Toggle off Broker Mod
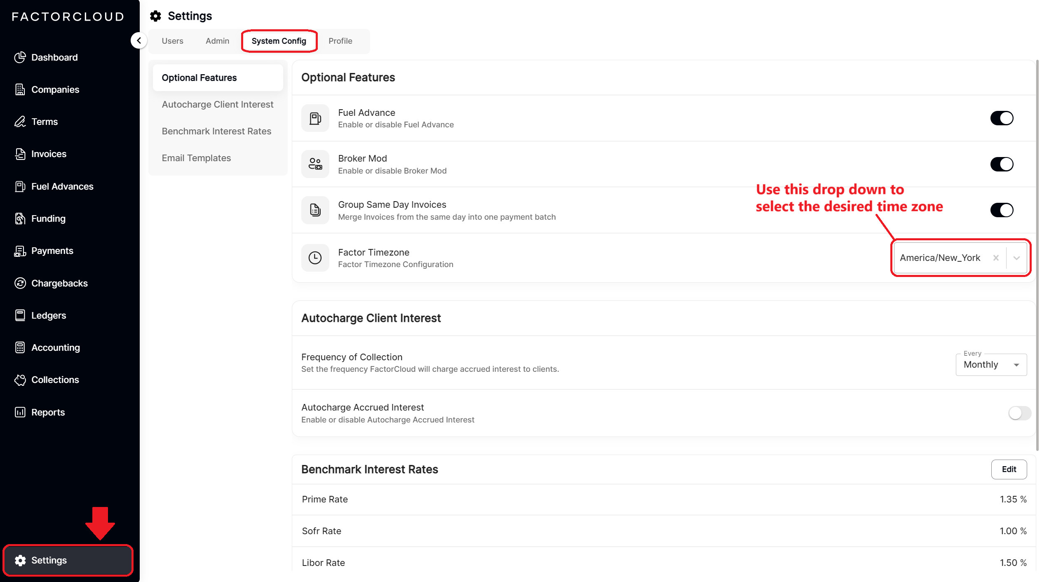Viewport: 1042px width, 582px height. click(1002, 164)
